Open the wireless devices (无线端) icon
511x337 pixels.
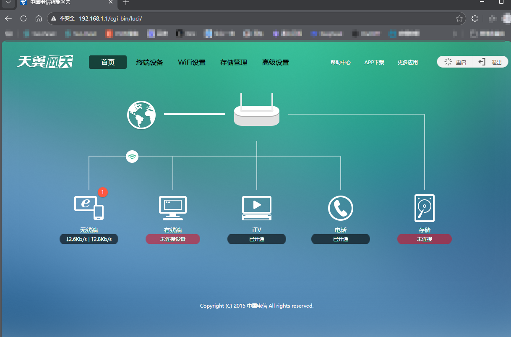(89, 207)
